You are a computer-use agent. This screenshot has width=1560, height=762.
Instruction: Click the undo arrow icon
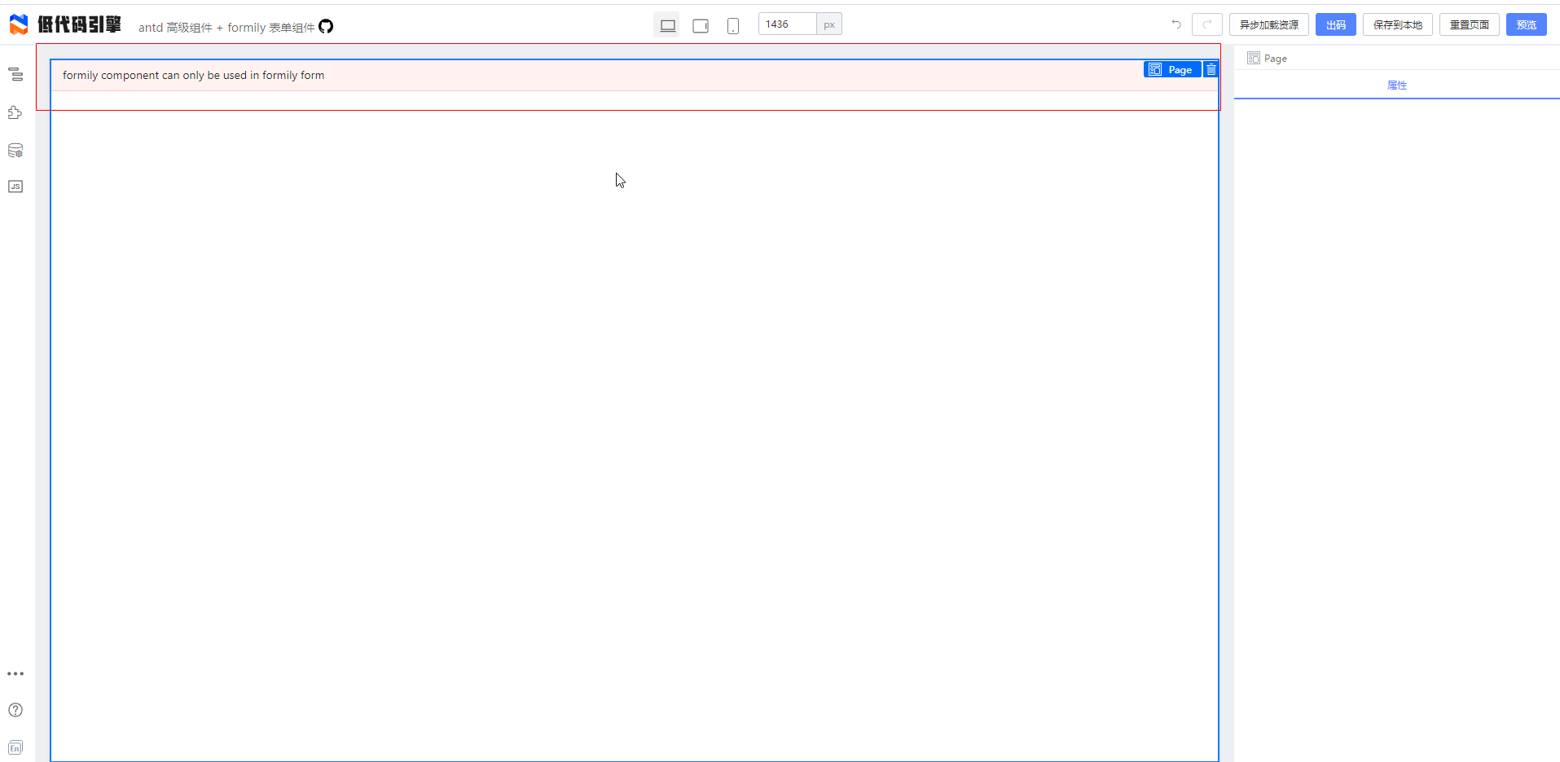point(1175,24)
